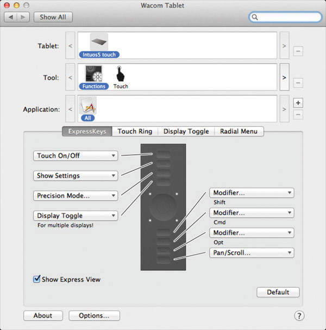Select the Functions tool icon
The image size is (326, 330).
[93, 74]
